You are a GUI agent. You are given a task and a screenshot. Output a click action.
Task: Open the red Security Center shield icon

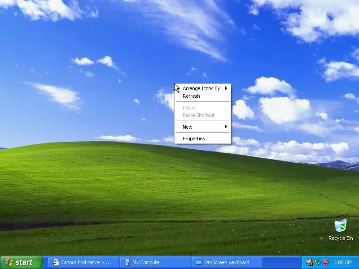pyautogui.click(x=325, y=262)
